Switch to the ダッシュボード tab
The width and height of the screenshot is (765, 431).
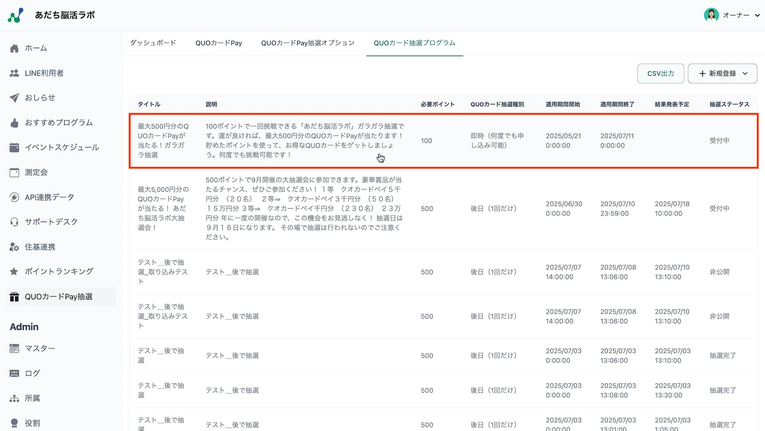click(153, 43)
